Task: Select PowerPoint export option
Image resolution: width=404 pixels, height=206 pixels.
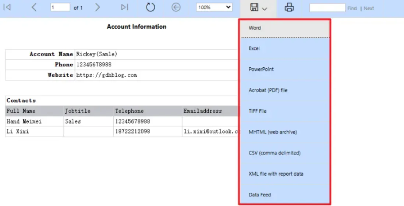Action: tap(261, 69)
